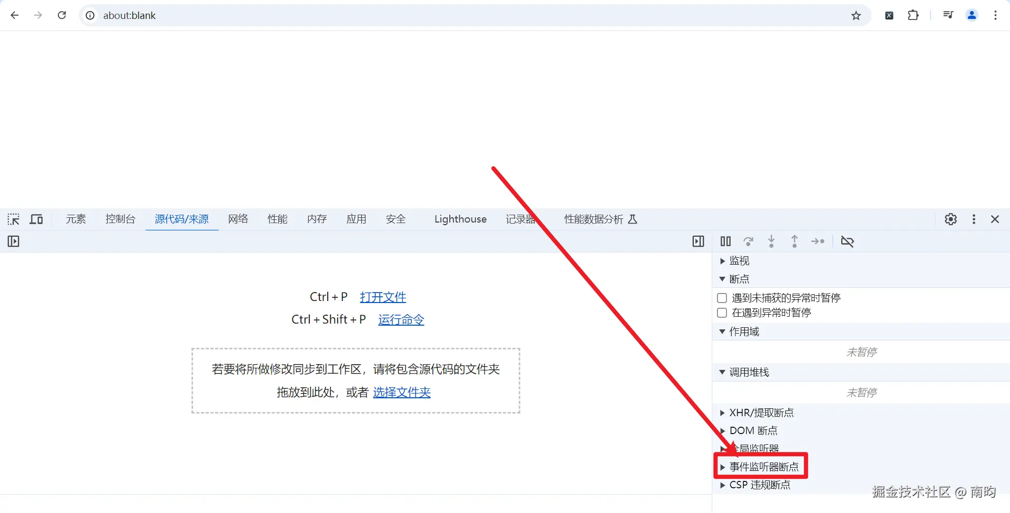Collapse the 断点 section
The height and width of the screenshot is (513, 1010).
[722, 279]
